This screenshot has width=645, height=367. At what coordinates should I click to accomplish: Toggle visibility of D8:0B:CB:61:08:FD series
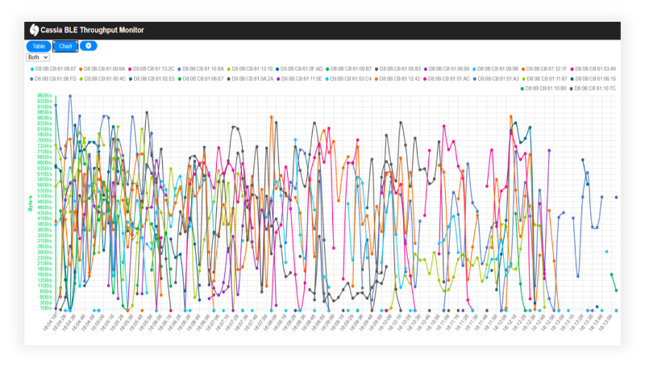coord(56,79)
